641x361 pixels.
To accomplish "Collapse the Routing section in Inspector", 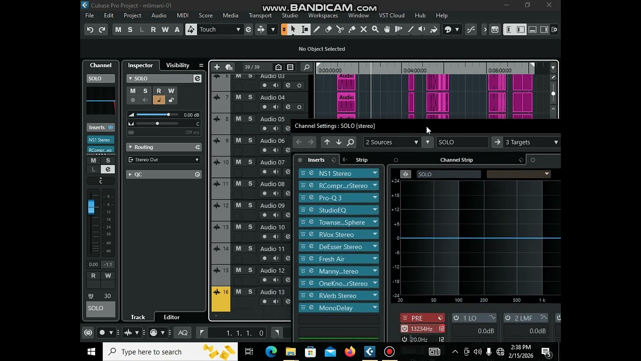I will (x=130, y=147).
